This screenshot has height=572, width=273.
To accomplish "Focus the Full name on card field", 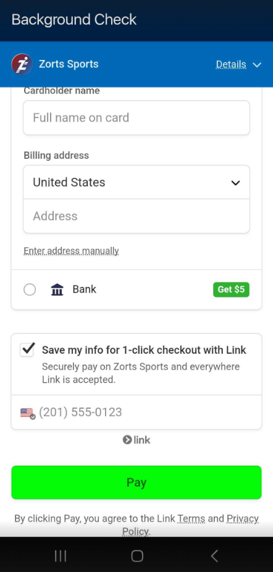I will point(136,118).
